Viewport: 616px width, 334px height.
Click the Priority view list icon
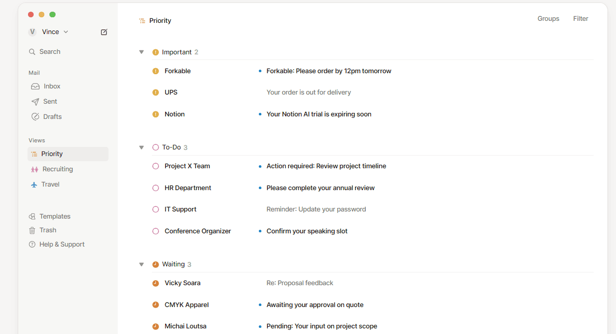(x=33, y=154)
